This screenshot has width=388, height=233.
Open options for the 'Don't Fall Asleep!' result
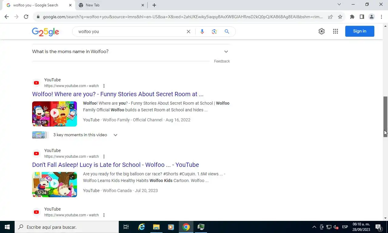(104, 157)
